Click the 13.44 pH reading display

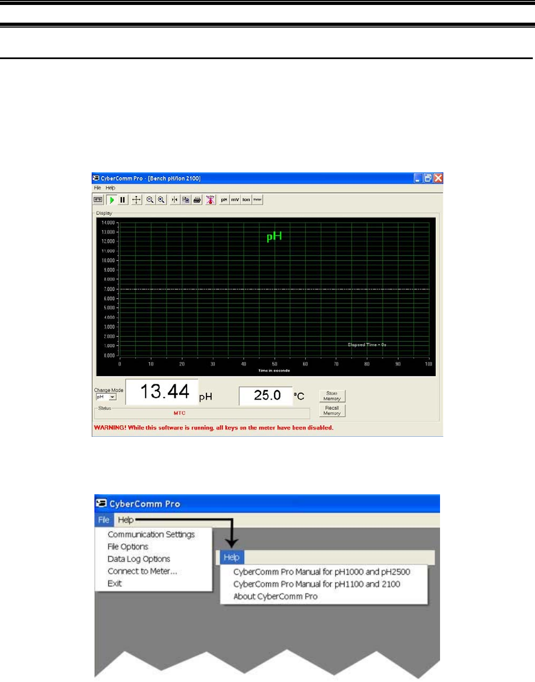162,392
